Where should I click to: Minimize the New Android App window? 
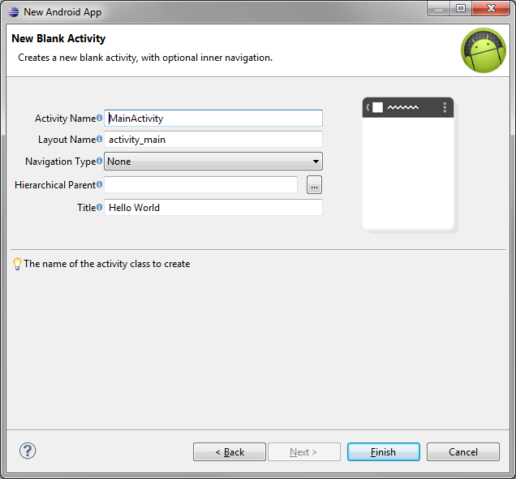(x=438, y=9)
